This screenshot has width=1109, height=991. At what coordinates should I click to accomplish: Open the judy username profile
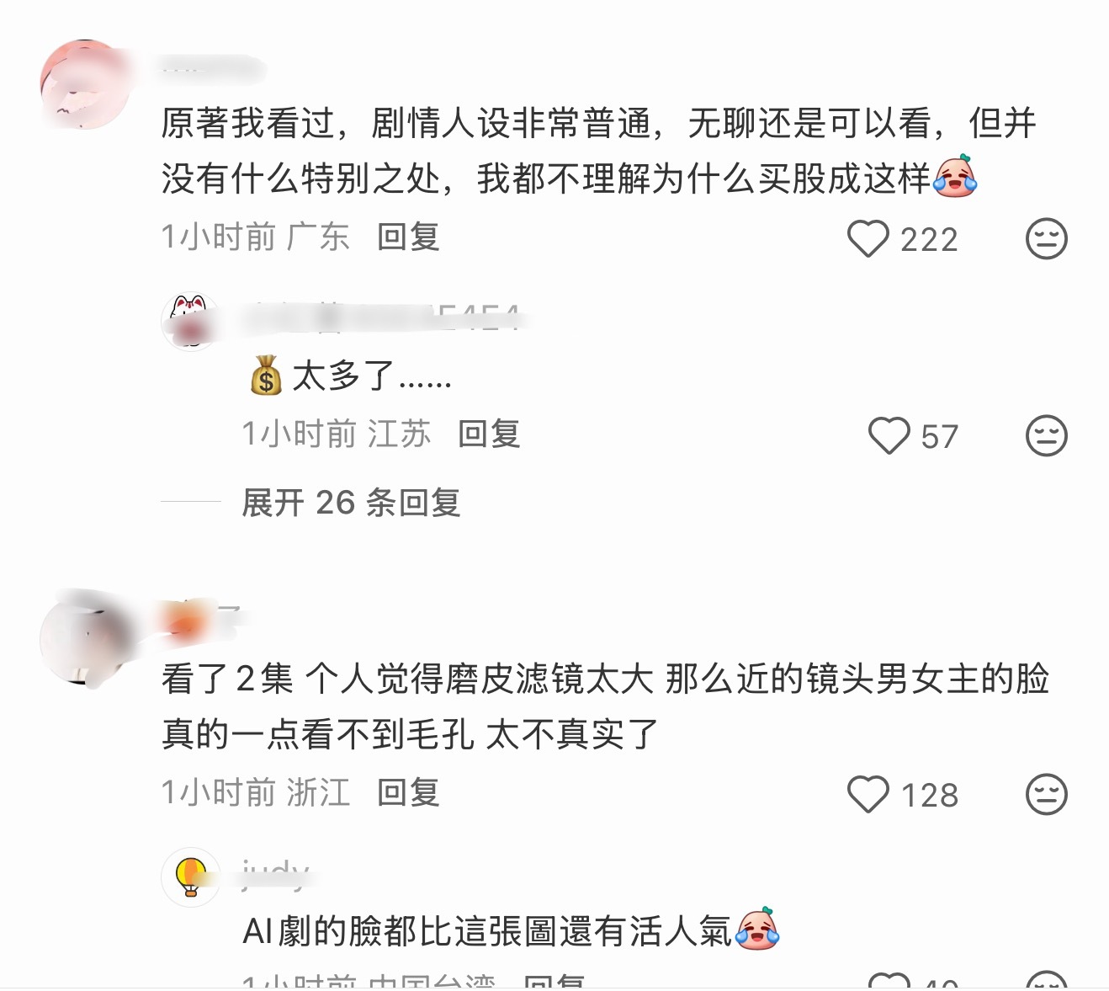click(275, 874)
